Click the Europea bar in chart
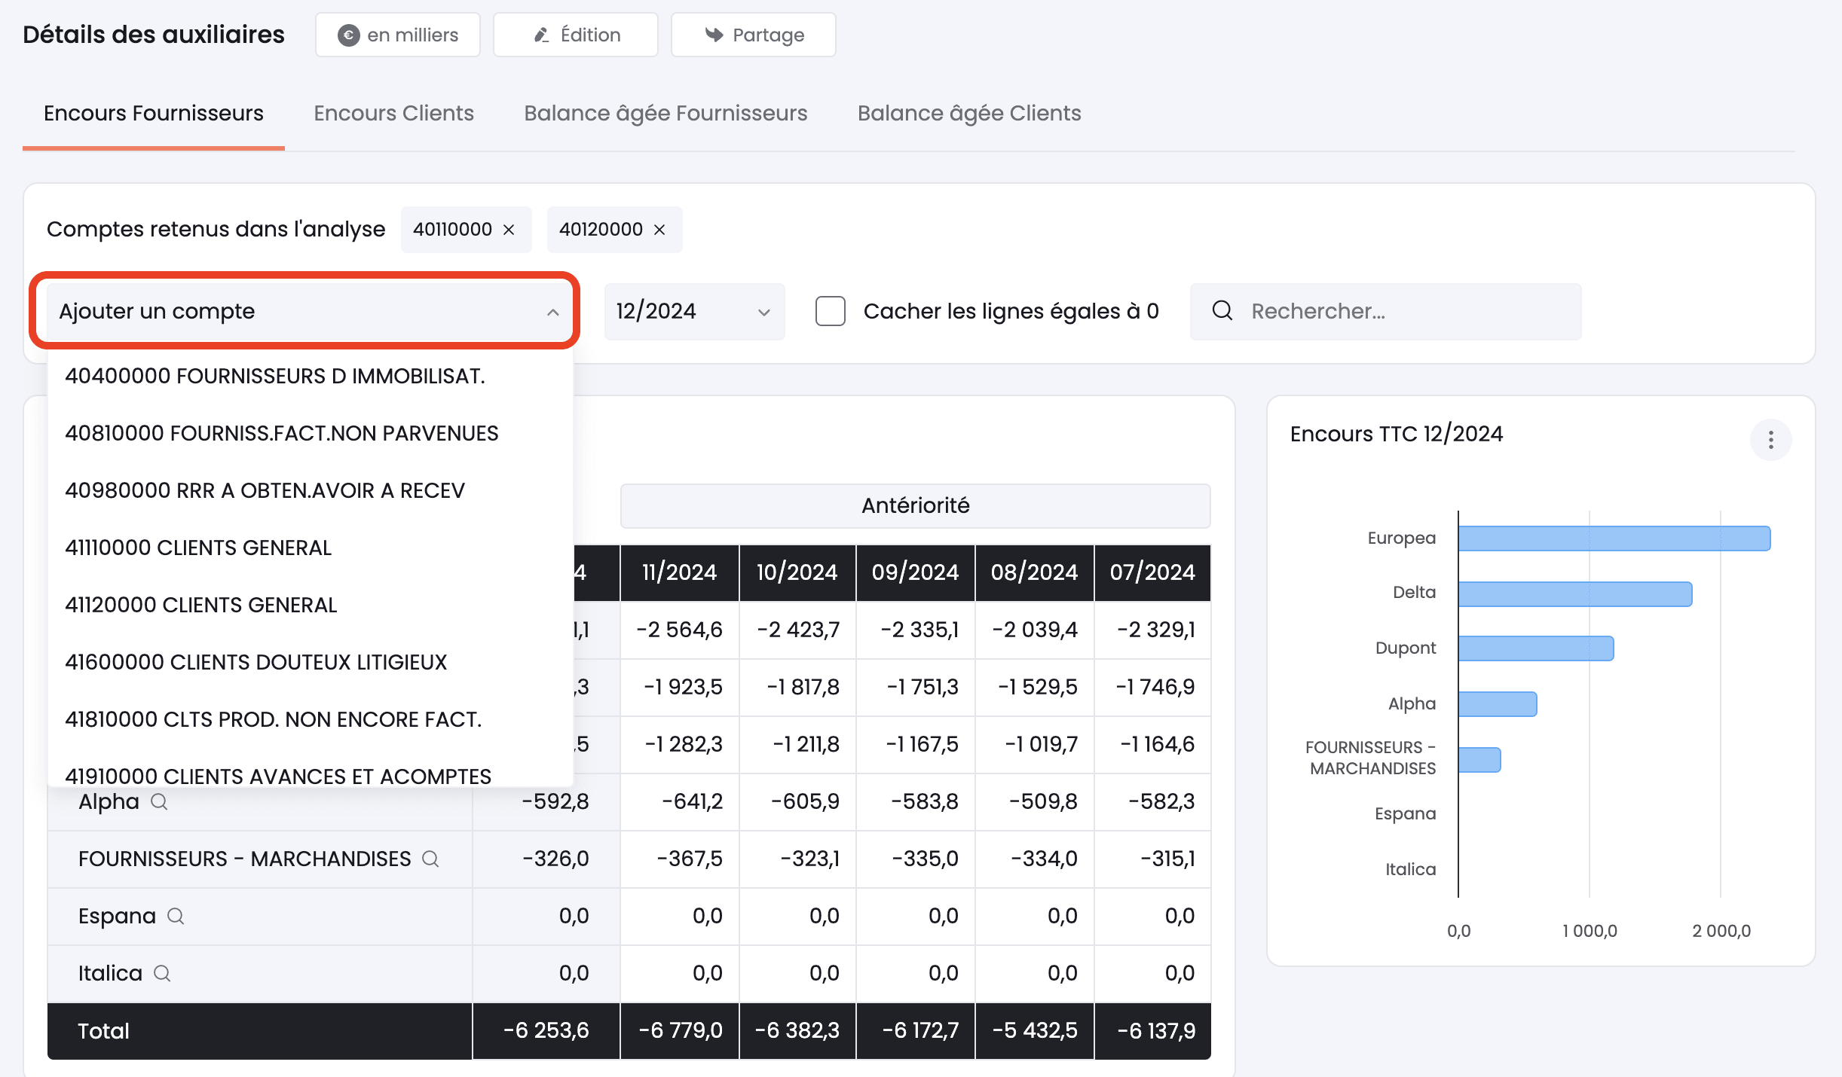The width and height of the screenshot is (1842, 1077). click(x=1614, y=538)
